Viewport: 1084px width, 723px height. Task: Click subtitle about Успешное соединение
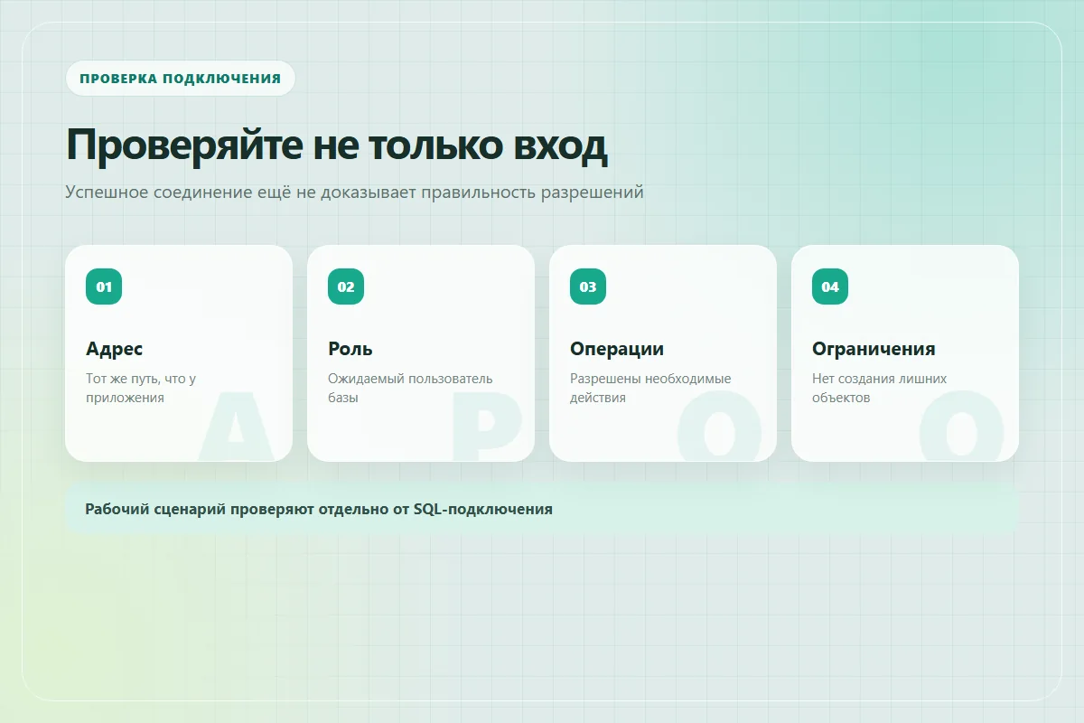coord(354,192)
